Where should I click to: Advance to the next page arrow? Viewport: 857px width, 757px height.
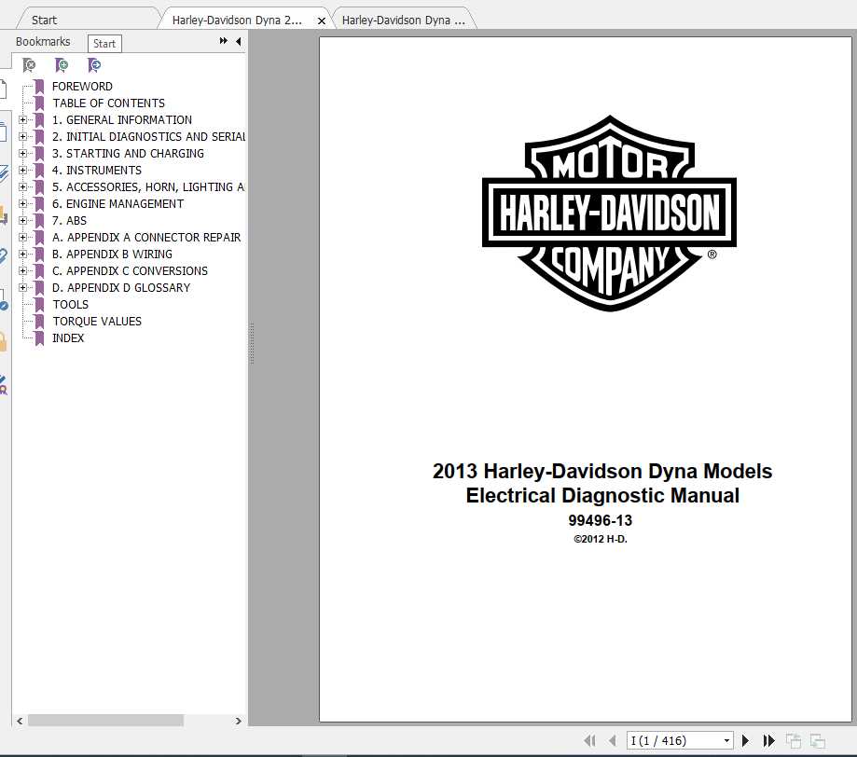pyautogui.click(x=746, y=739)
